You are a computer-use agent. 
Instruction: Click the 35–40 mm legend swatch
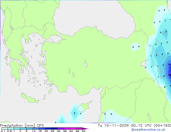point(67,128)
